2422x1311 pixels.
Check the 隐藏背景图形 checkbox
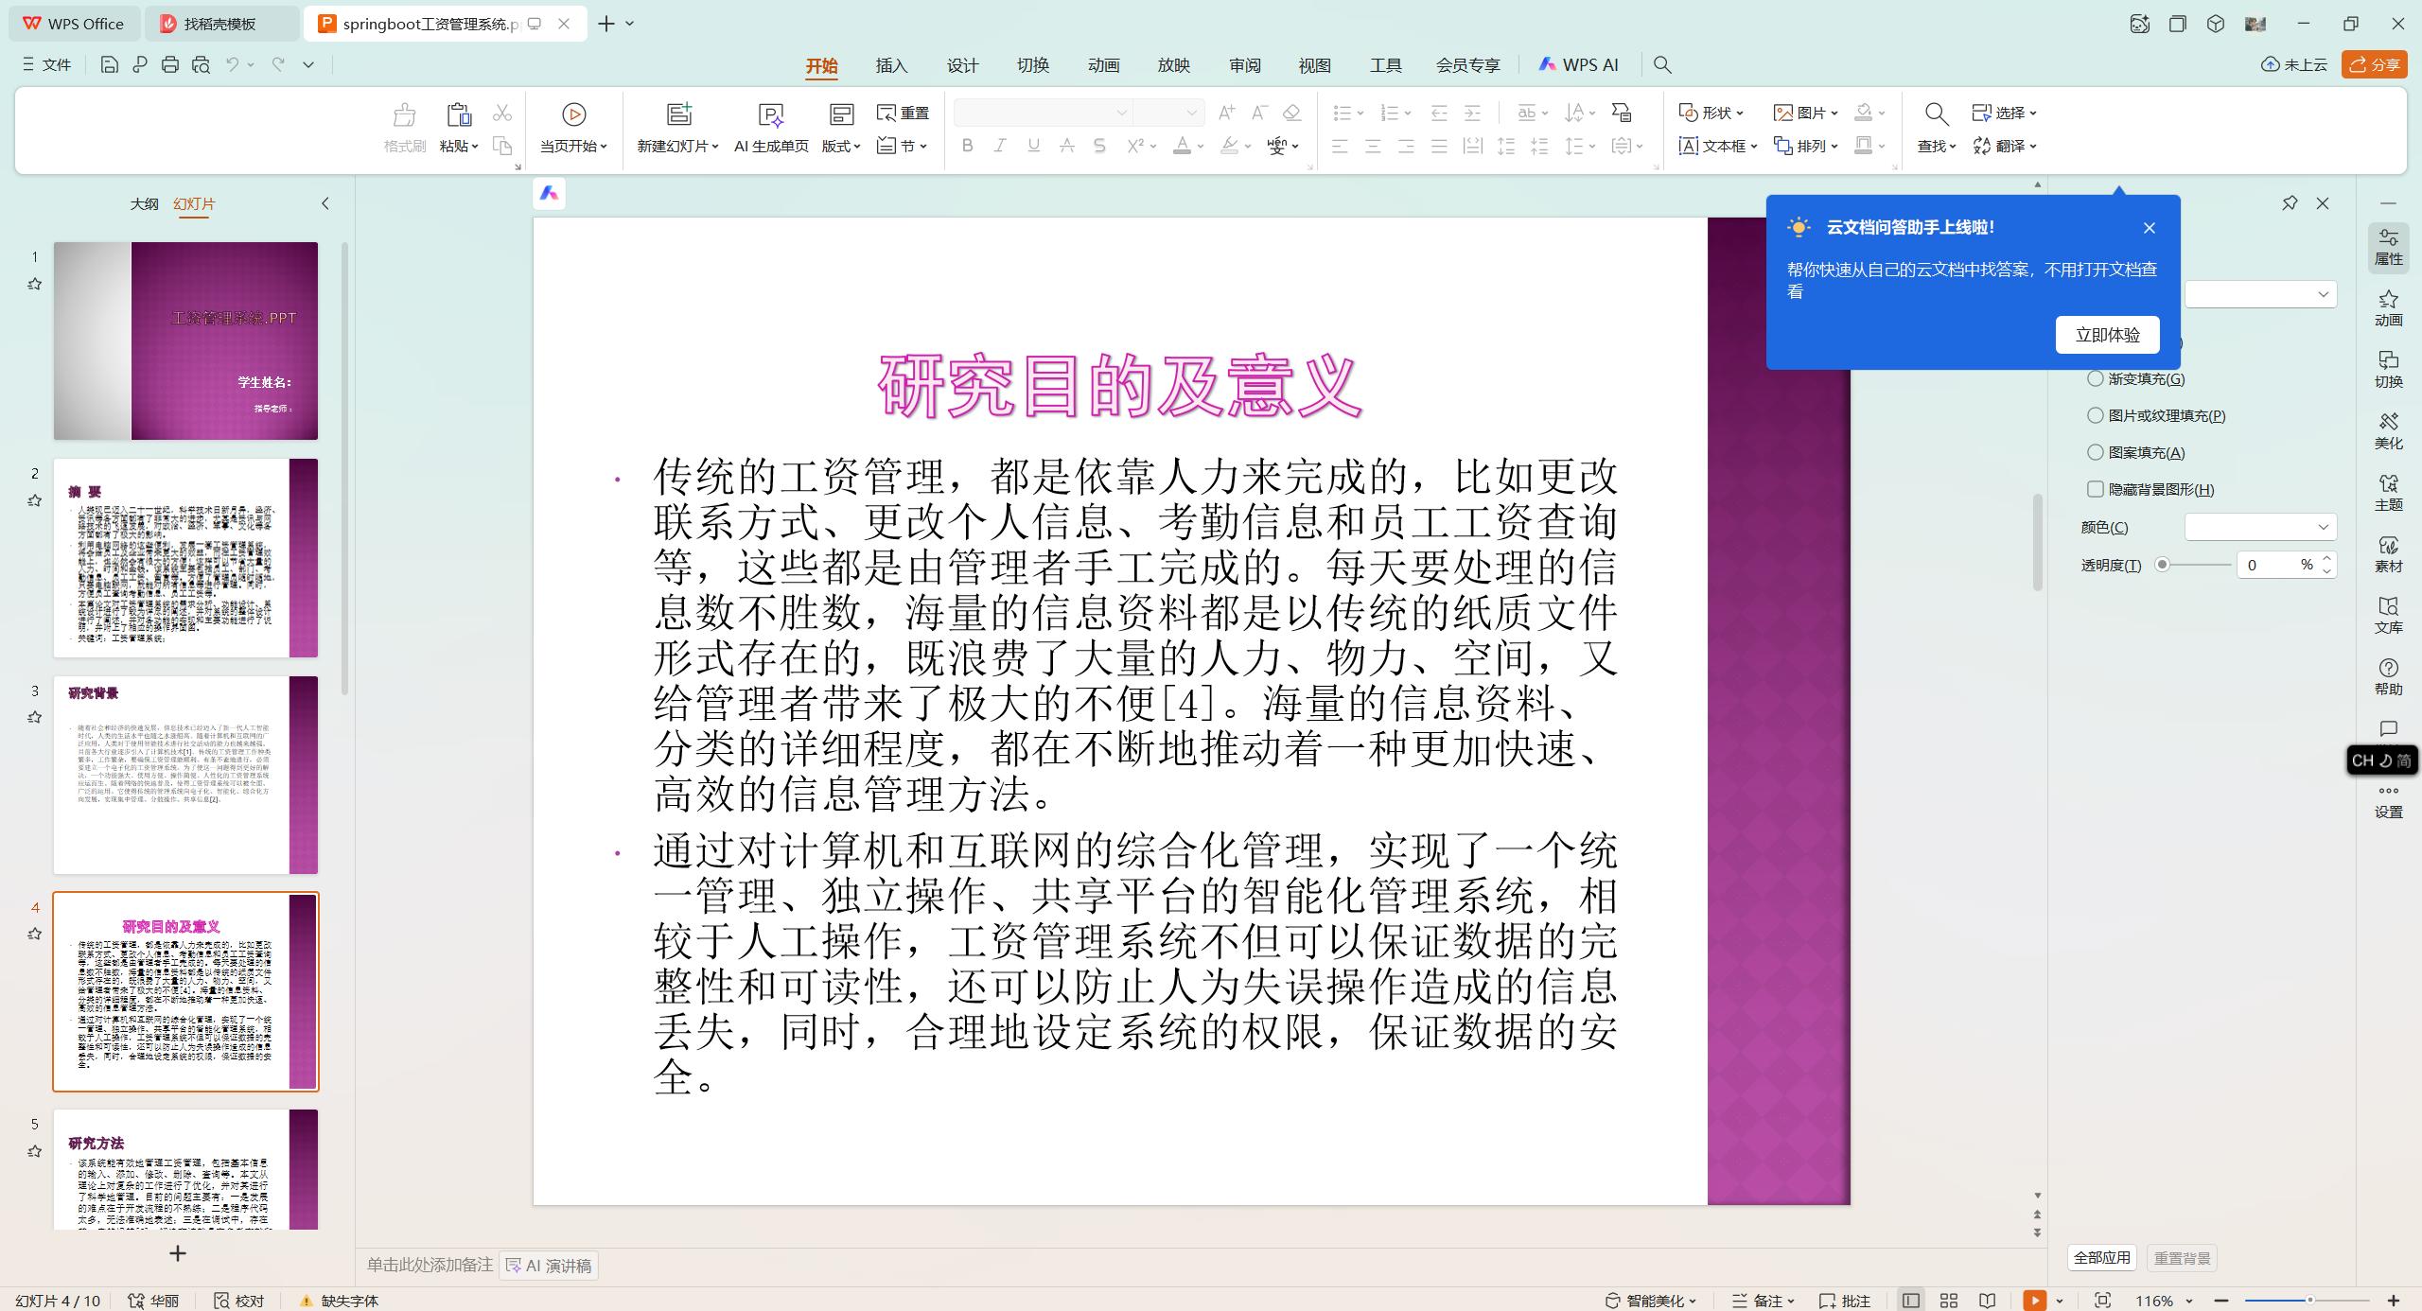pyautogui.click(x=2095, y=489)
